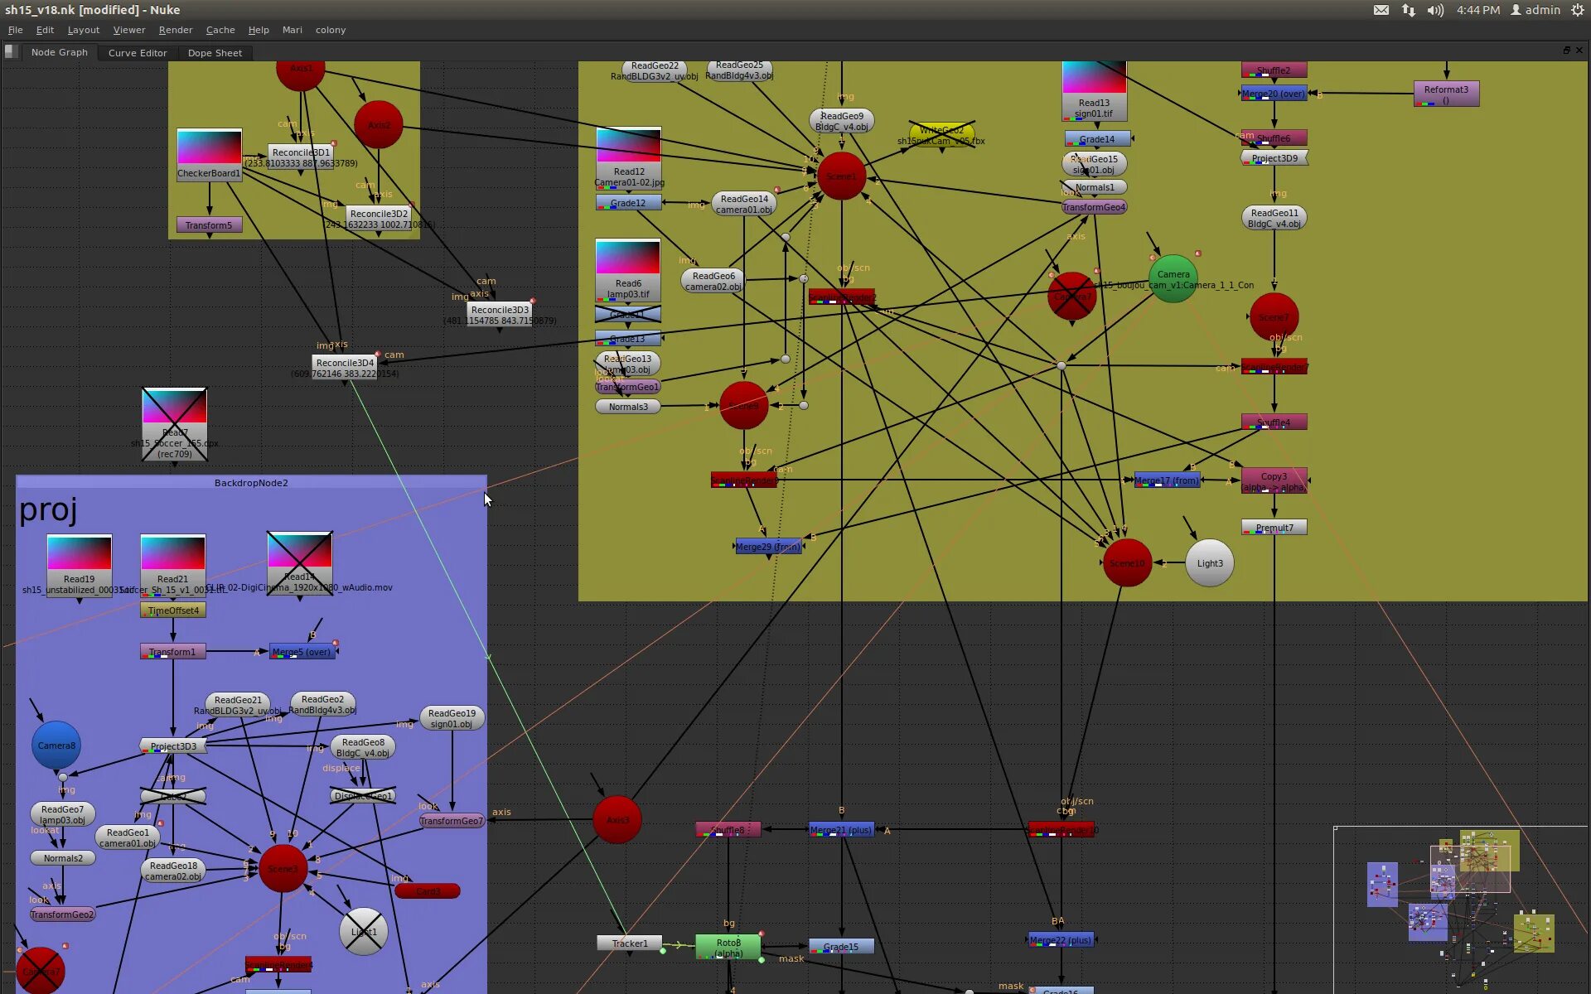This screenshot has width=1591, height=994.
Task: Select the Reconcile3D4 node
Action: pos(345,367)
